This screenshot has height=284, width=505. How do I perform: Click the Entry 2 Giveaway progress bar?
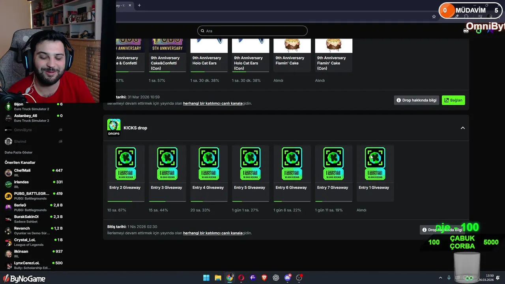pyautogui.click(x=126, y=201)
